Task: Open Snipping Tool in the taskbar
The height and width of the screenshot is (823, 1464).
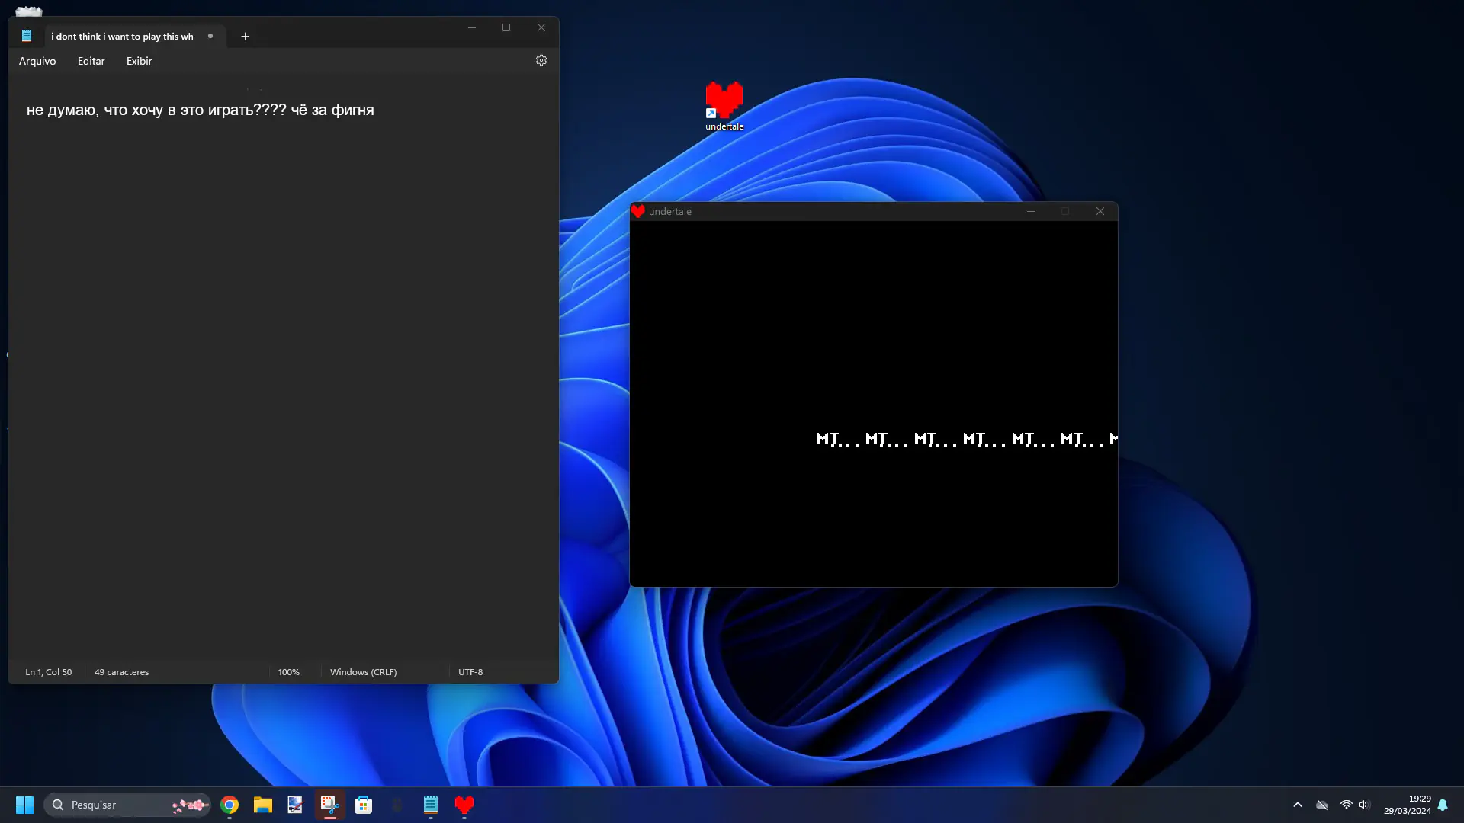Action: pos(329,805)
